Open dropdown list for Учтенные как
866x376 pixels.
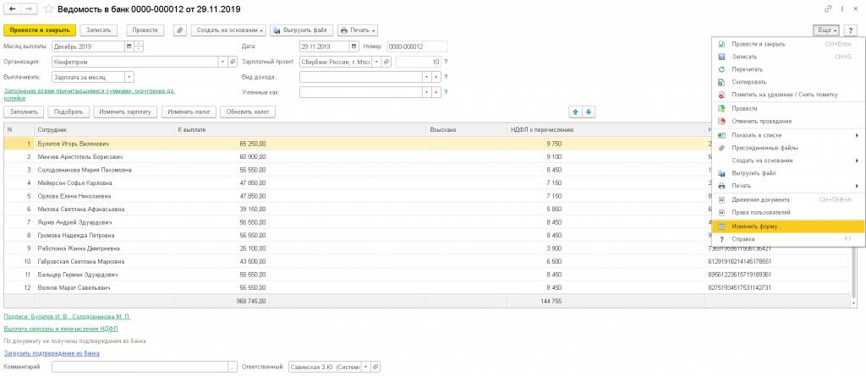[x=427, y=93]
